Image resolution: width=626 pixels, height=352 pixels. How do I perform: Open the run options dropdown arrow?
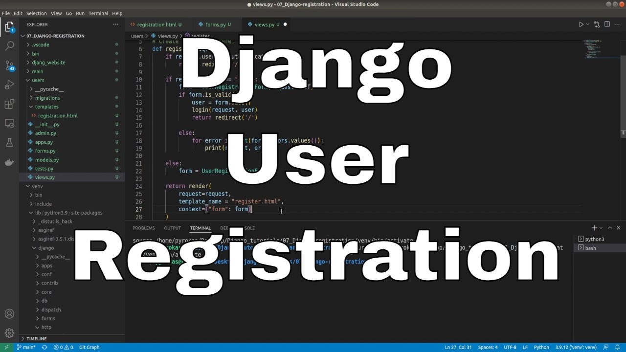click(x=587, y=24)
